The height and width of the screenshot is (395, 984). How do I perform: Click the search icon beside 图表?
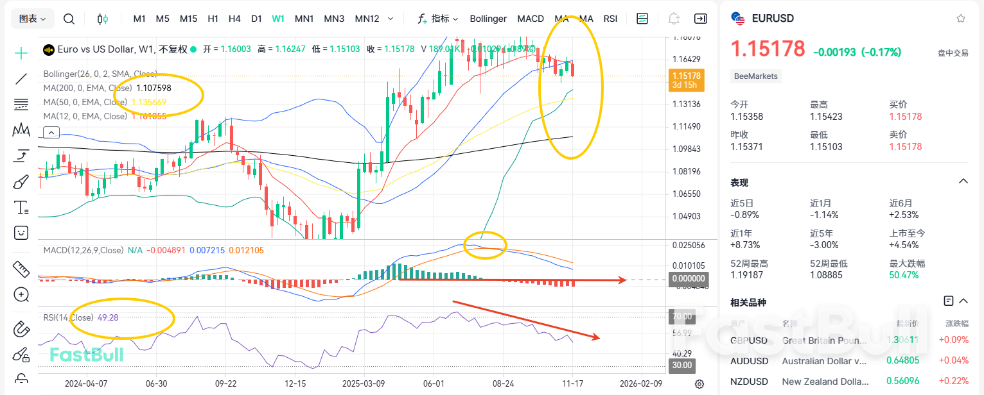pyautogui.click(x=69, y=19)
